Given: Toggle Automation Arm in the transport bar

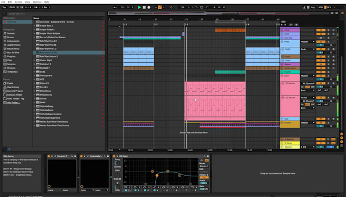Looking at the screenshot, I should [x=160, y=7].
